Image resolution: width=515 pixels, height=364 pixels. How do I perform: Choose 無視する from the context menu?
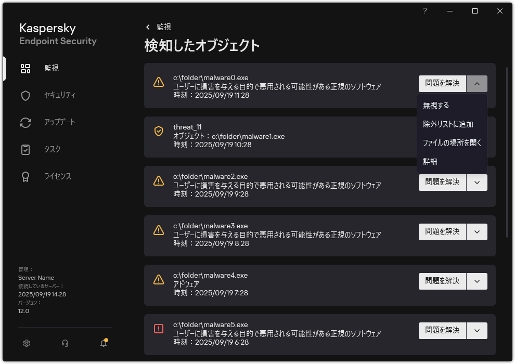[434, 105]
